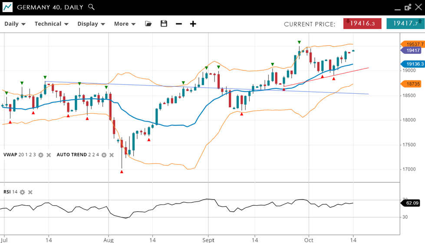Remove the RSI indicator
Image resolution: width=425 pixels, height=243 pixels.
pyautogui.click(x=30, y=192)
